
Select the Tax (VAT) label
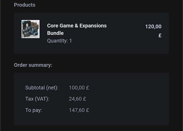point(37,99)
